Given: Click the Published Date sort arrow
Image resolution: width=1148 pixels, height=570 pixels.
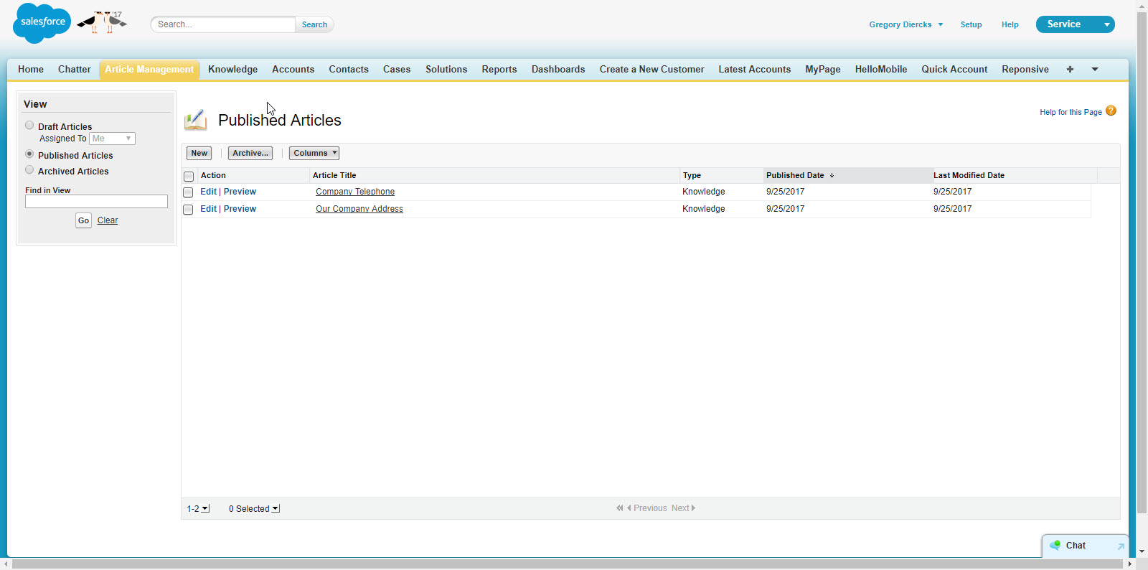Looking at the screenshot, I should point(832,175).
